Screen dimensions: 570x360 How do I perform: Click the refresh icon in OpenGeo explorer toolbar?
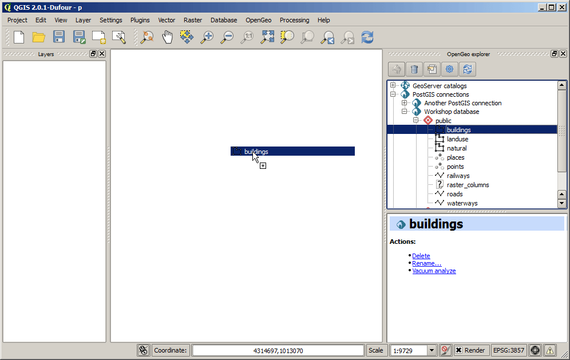[468, 69]
